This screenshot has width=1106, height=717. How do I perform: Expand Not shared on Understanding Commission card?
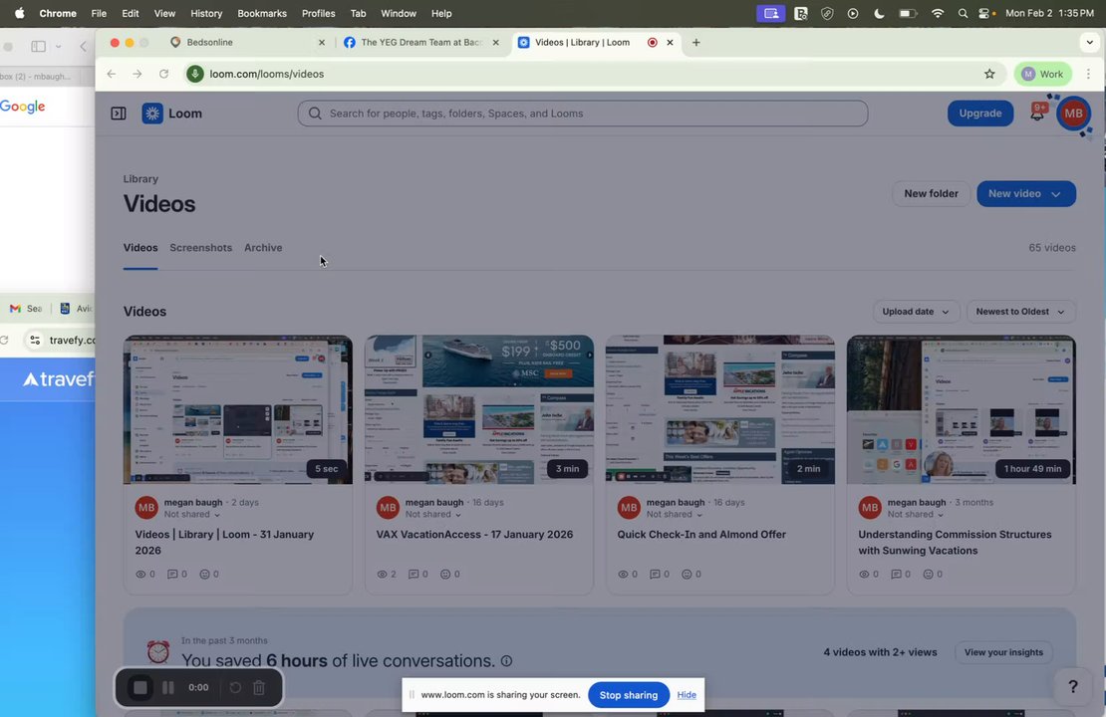pyautogui.click(x=916, y=515)
